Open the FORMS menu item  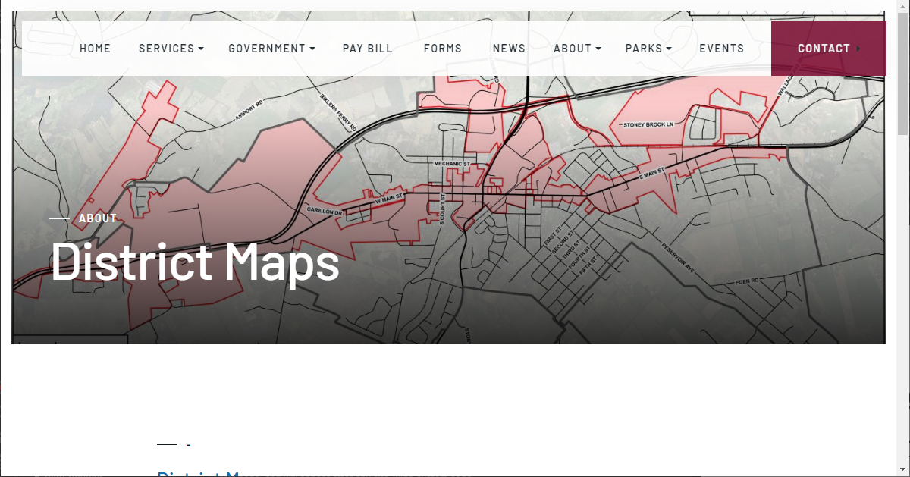(x=443, y=48)
